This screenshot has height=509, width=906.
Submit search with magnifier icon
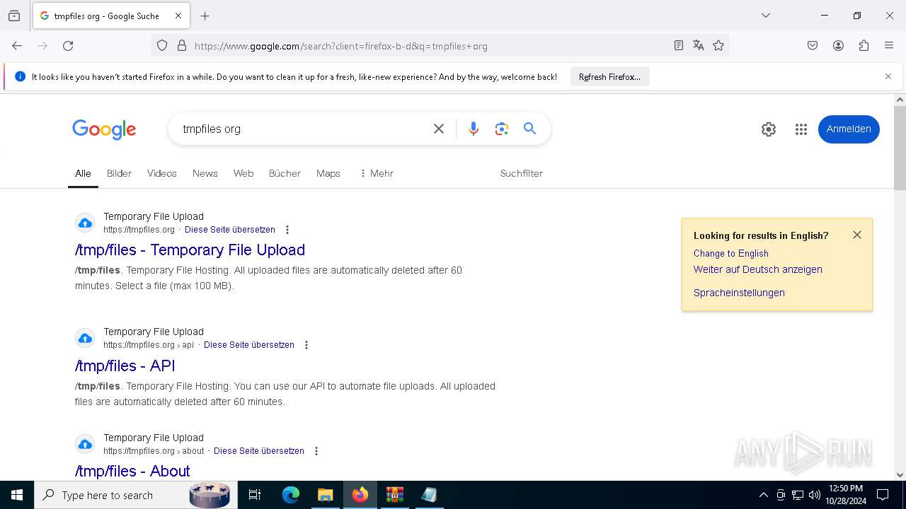(529, 129)
